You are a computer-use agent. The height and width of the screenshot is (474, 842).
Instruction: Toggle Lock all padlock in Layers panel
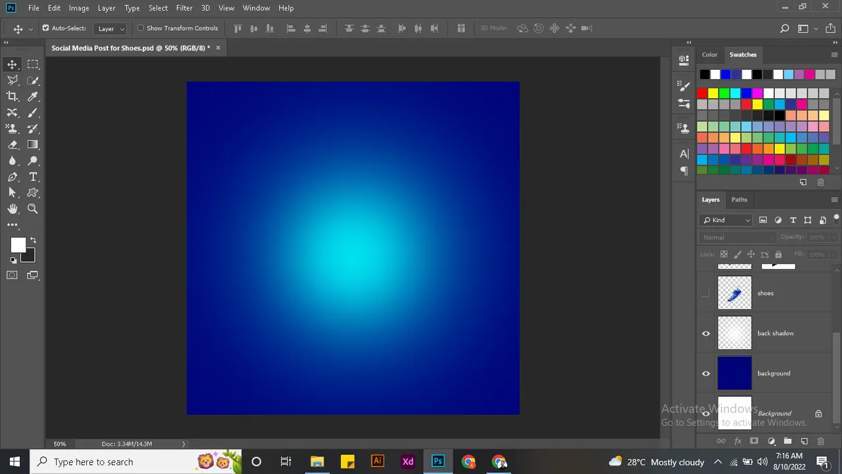point(778,254)
